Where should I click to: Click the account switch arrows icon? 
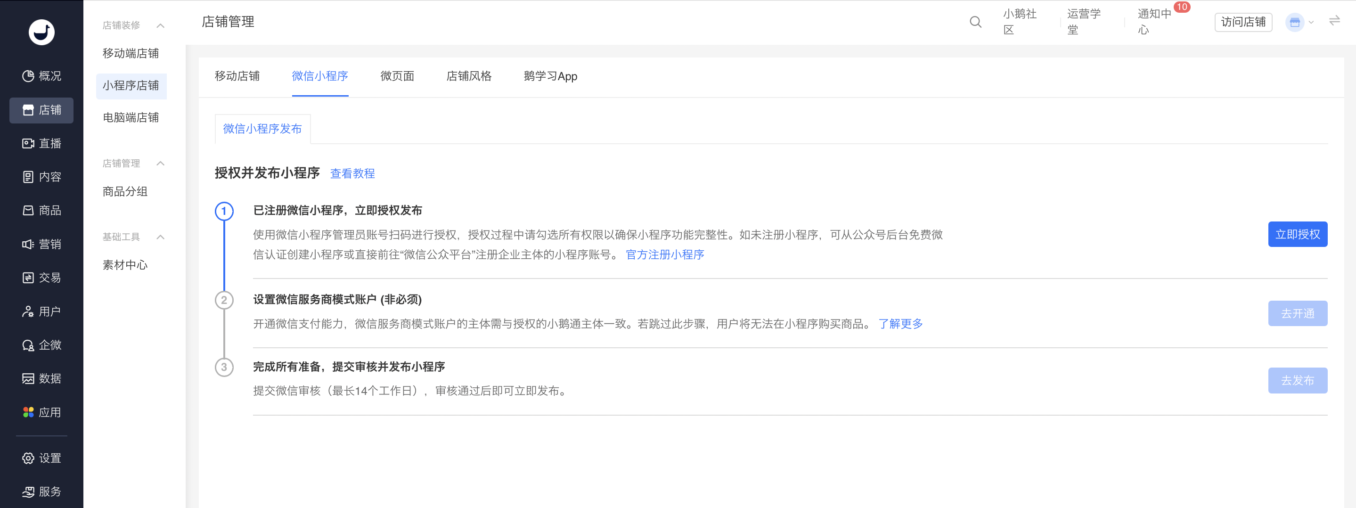pos(1334,21)
